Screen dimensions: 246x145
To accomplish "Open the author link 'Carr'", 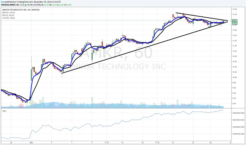I will (3, 2).
